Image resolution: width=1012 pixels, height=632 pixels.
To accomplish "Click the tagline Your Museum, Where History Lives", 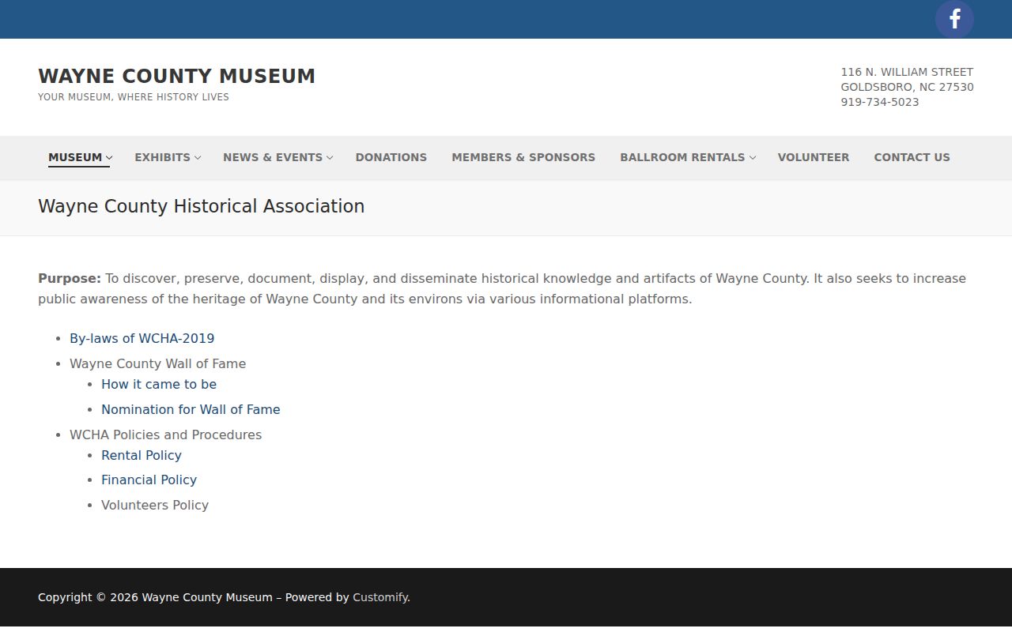I will pos(134,97).
